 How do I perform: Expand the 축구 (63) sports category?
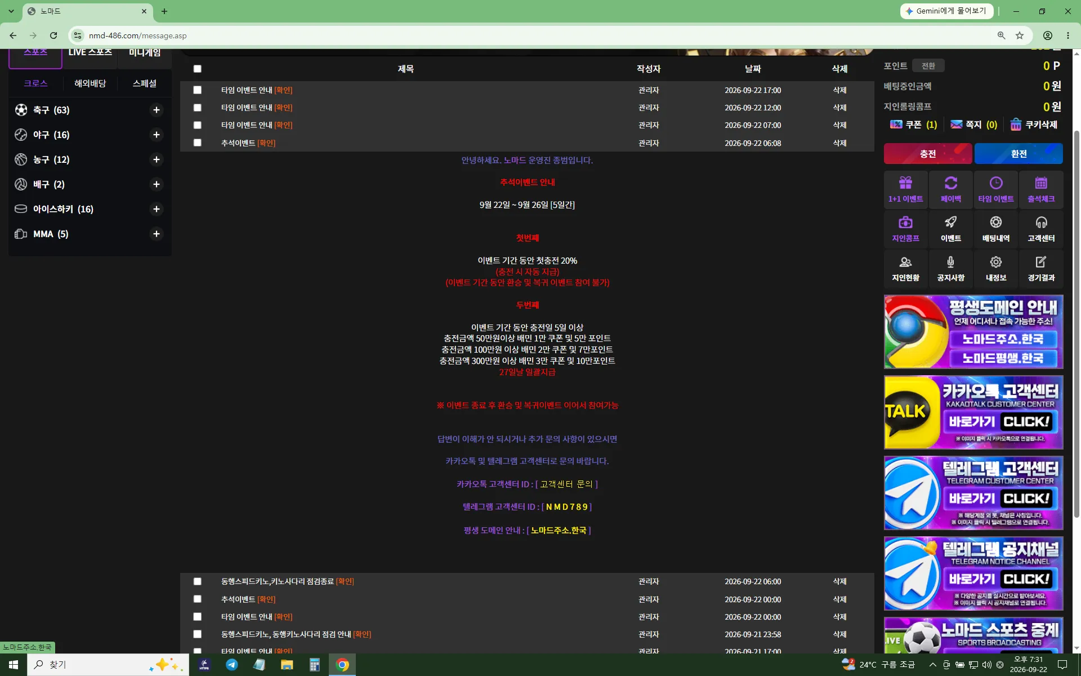(157, 110)
